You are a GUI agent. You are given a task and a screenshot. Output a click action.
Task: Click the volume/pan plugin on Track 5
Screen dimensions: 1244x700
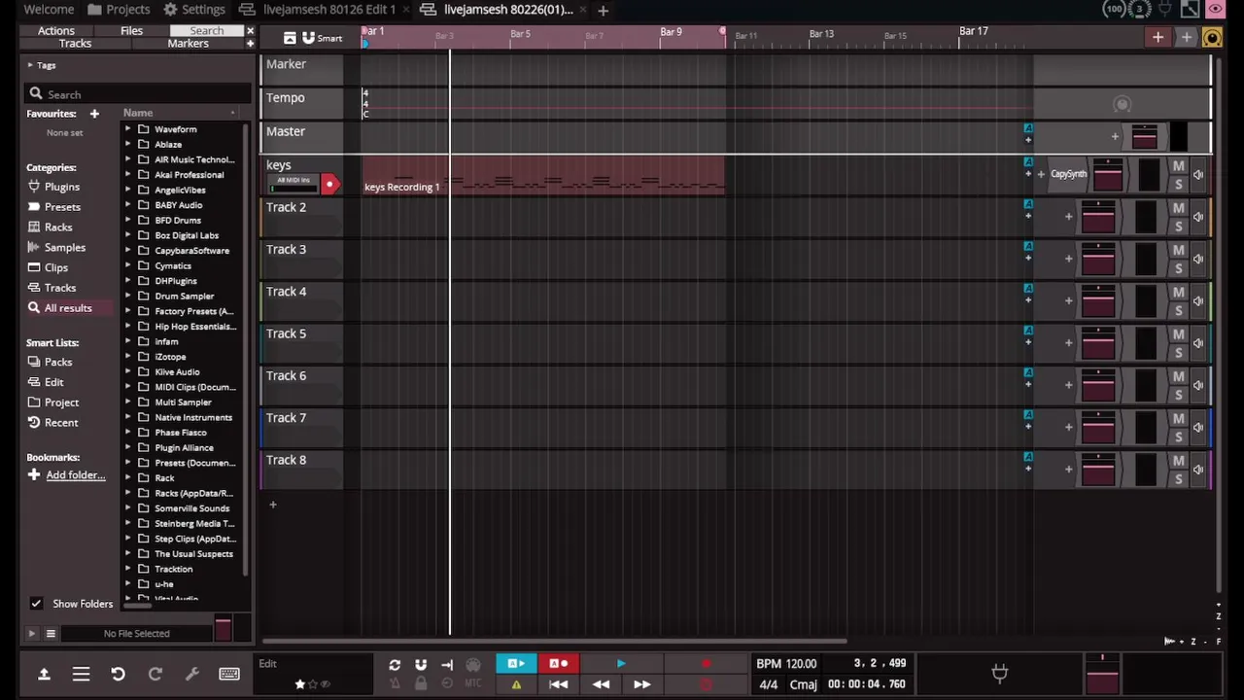(x=1098, y=342)
